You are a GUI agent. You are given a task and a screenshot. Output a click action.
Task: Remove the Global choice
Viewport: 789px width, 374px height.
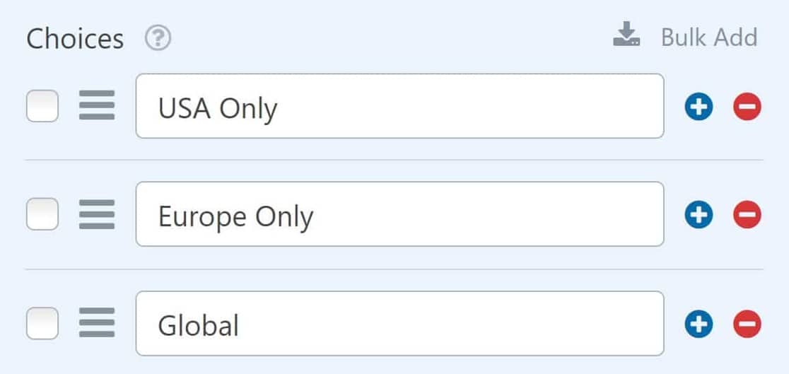point(747,324)
